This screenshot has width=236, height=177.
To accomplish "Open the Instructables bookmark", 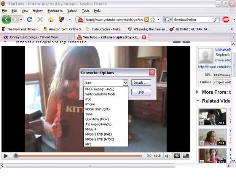I will click(x=105, y=29).
